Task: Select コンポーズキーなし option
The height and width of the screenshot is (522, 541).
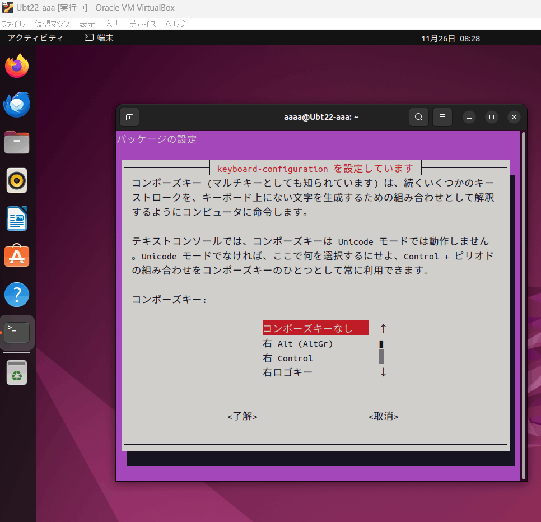Action: 315,328
